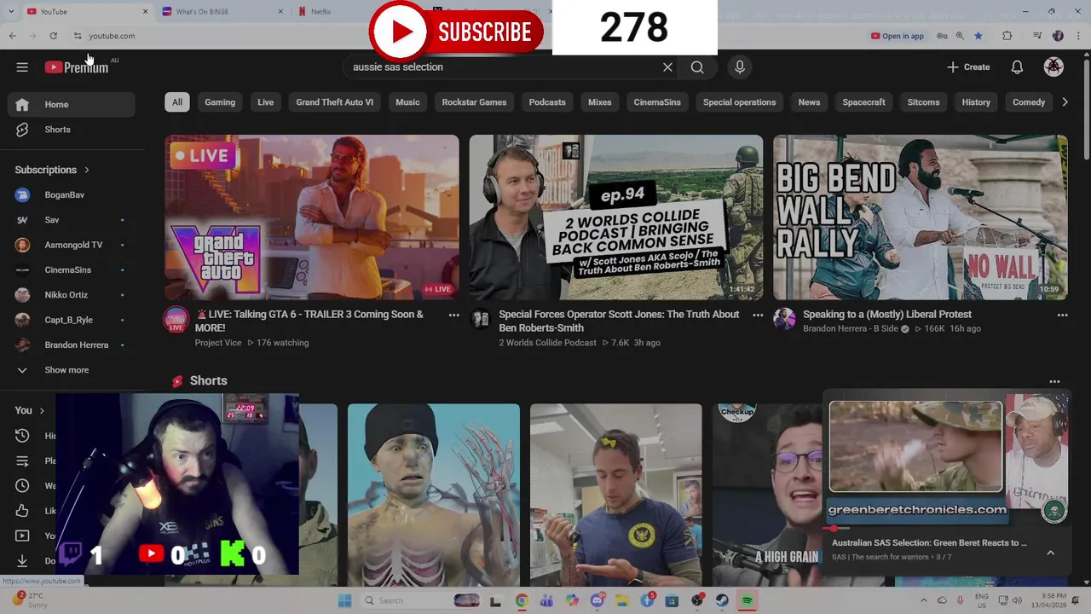
Task: Expand the miniplayer playlist chevron
Action: [1050, 553]
